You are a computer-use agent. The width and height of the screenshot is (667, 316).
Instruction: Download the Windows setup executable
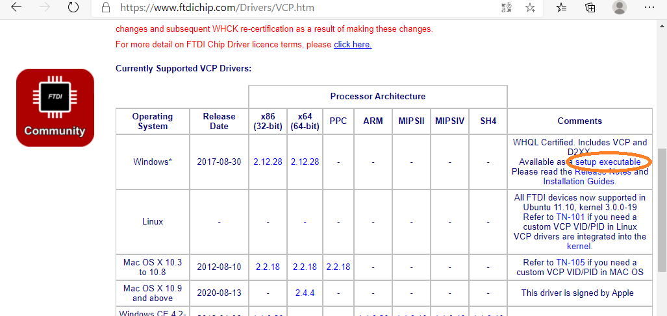[x=608, y=162]
